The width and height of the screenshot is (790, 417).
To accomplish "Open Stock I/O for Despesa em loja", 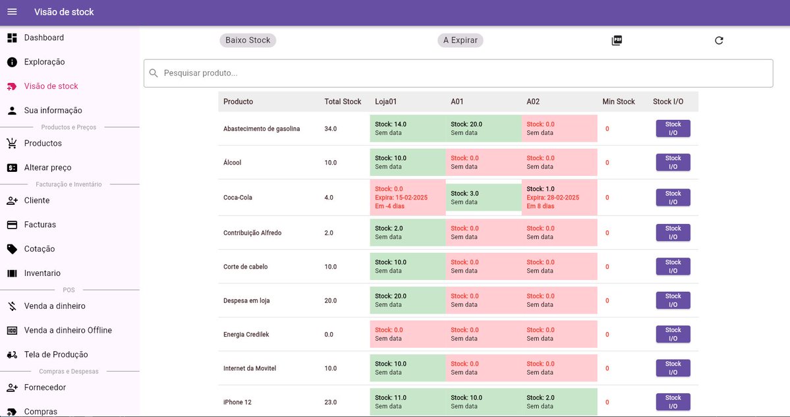I will click(673, 300).
